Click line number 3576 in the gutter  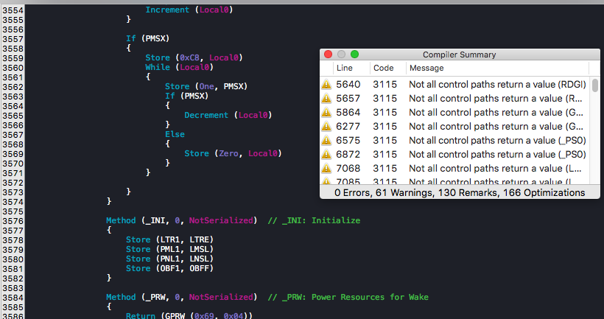pos(13,220)
